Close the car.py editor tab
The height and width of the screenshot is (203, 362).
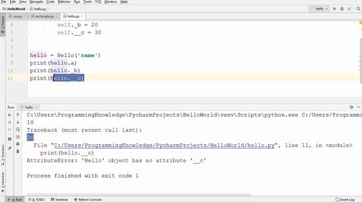tap(25, 16)
